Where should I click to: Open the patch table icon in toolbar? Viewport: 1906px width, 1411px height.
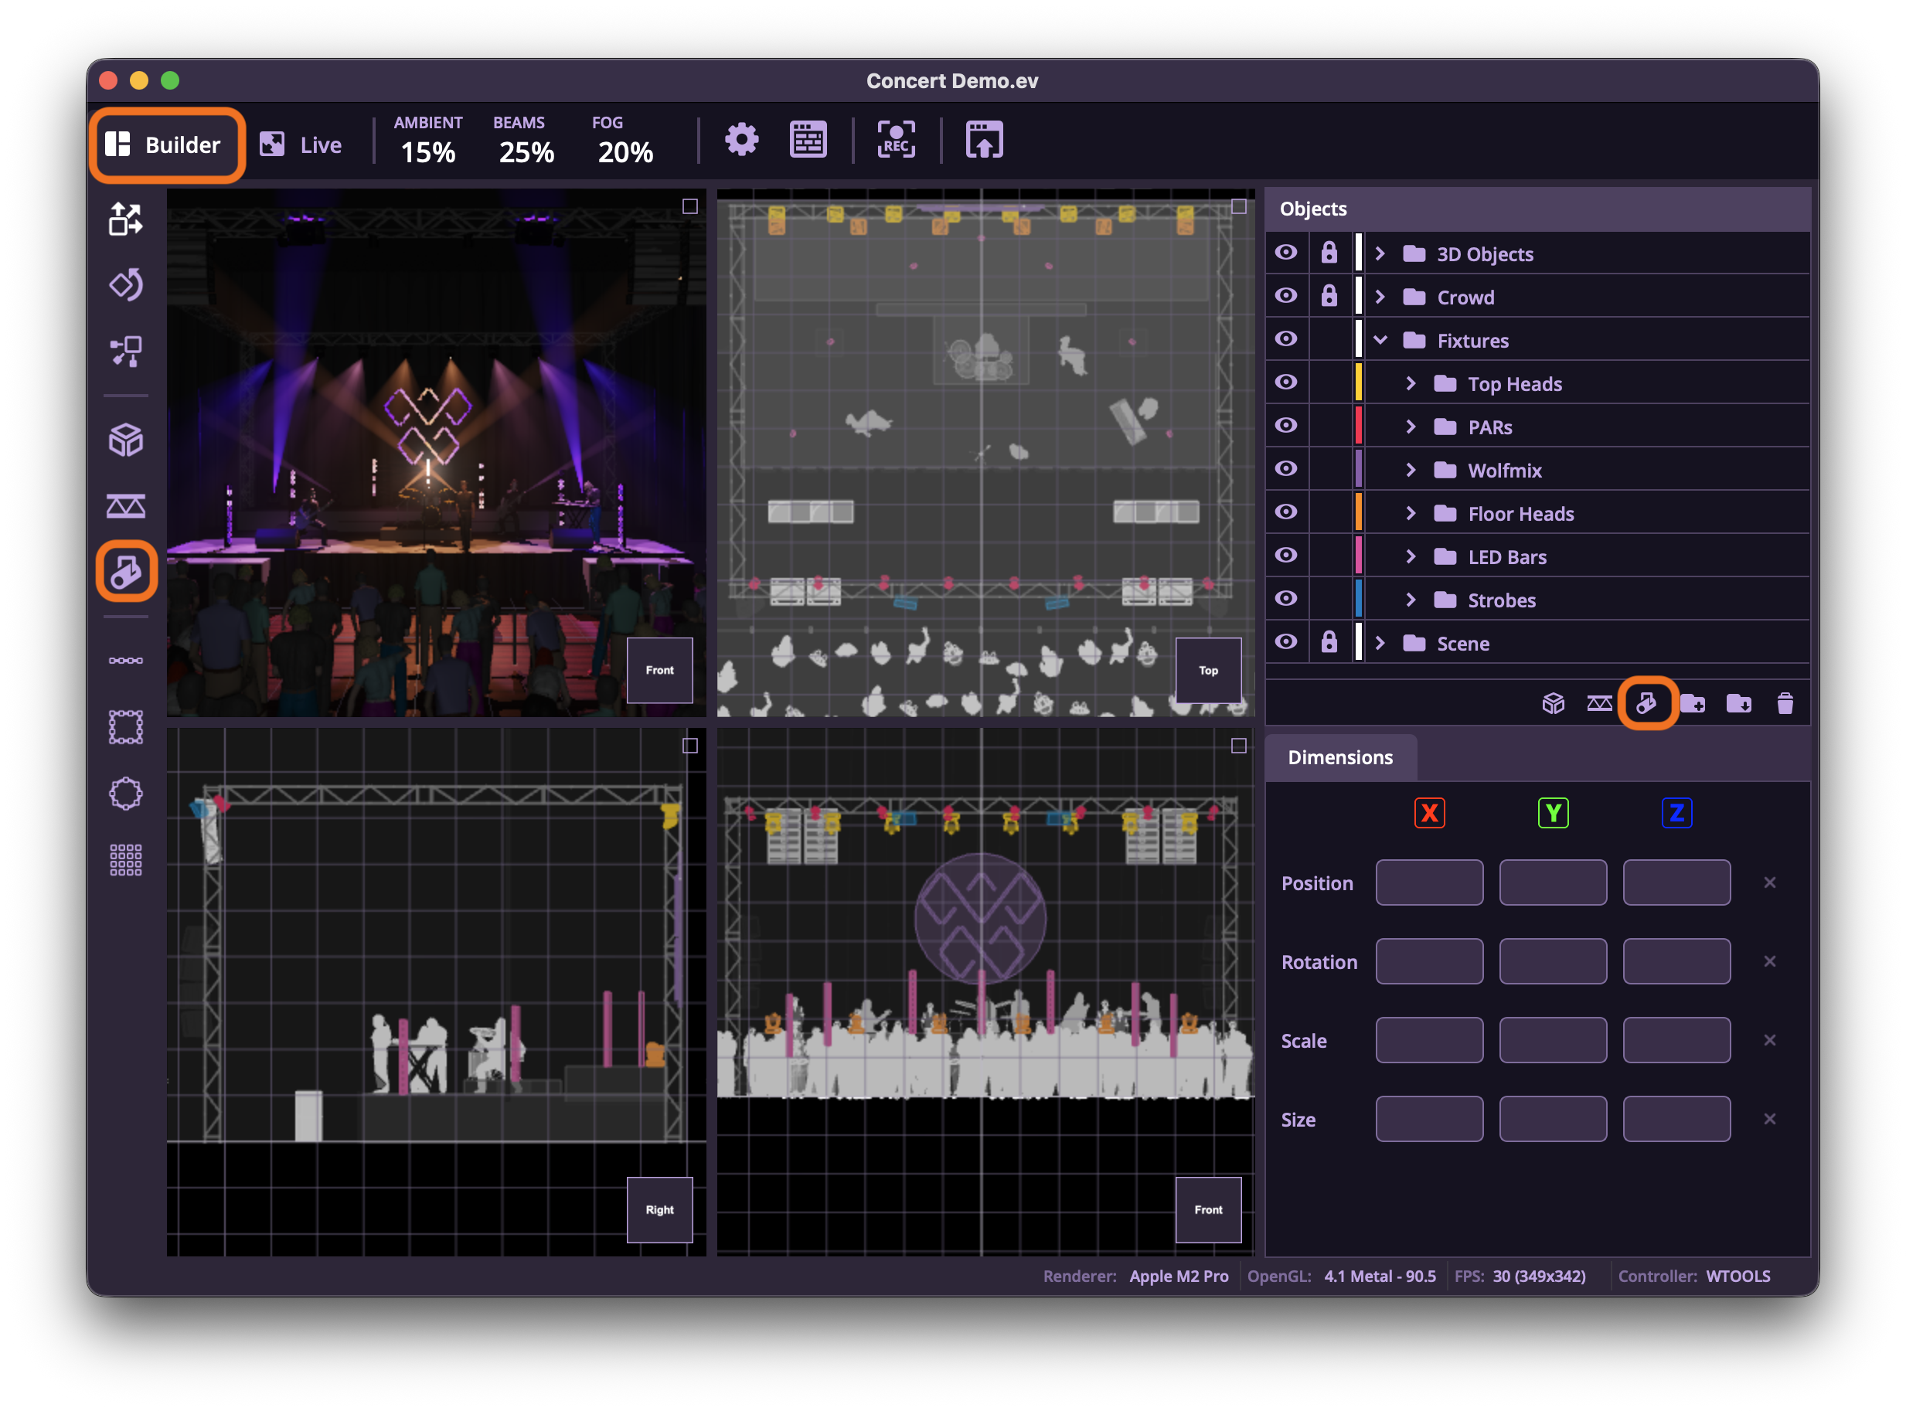click(x=808, y=139)
